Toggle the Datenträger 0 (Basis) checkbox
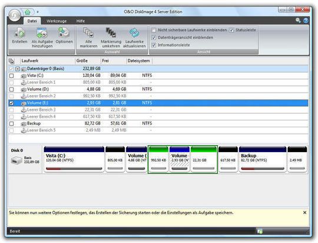Viewport: 318px width, 243px height. click(x=12, y=69)
